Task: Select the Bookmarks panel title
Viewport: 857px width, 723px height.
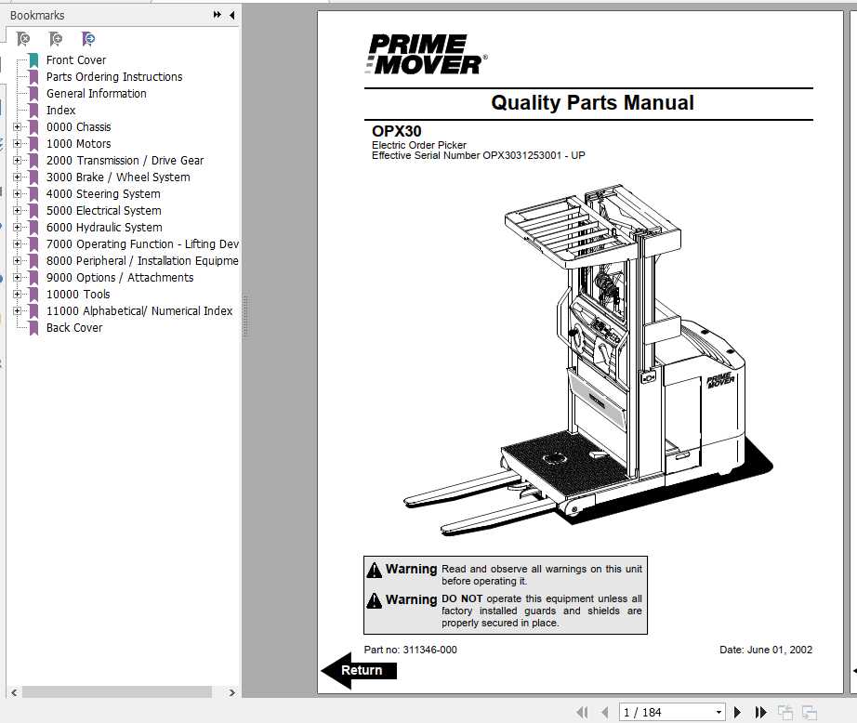Action: click(x=40, y=15)
